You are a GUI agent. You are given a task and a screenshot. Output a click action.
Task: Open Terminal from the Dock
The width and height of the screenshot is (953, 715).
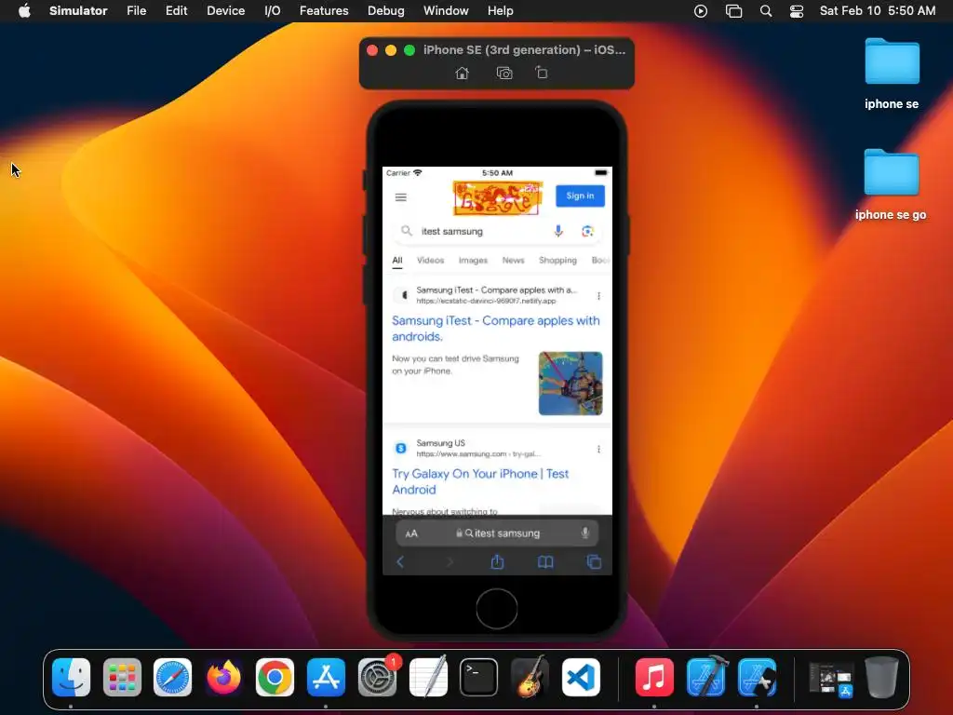coord(479,677)
